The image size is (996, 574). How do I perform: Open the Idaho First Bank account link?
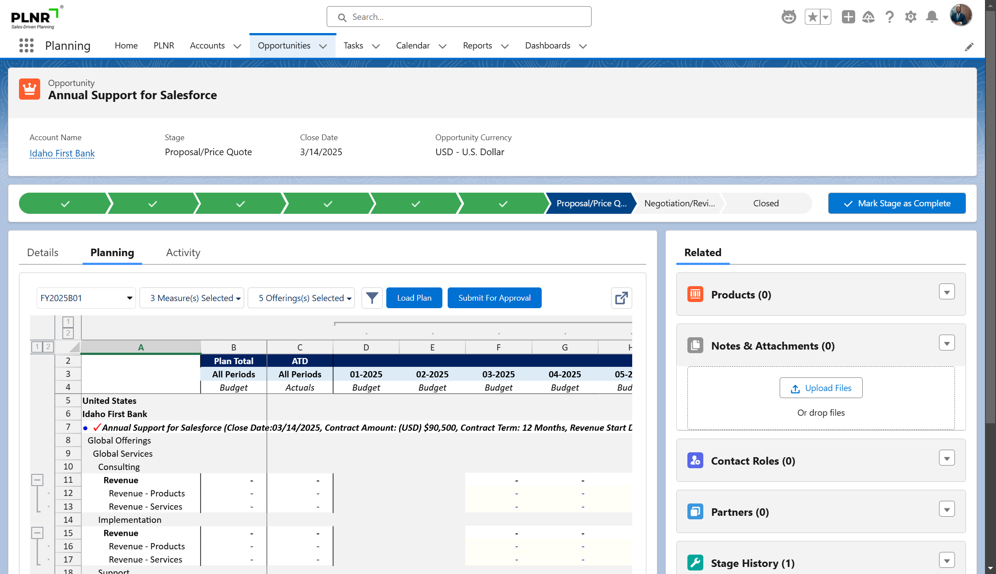(x=62, y=153)
